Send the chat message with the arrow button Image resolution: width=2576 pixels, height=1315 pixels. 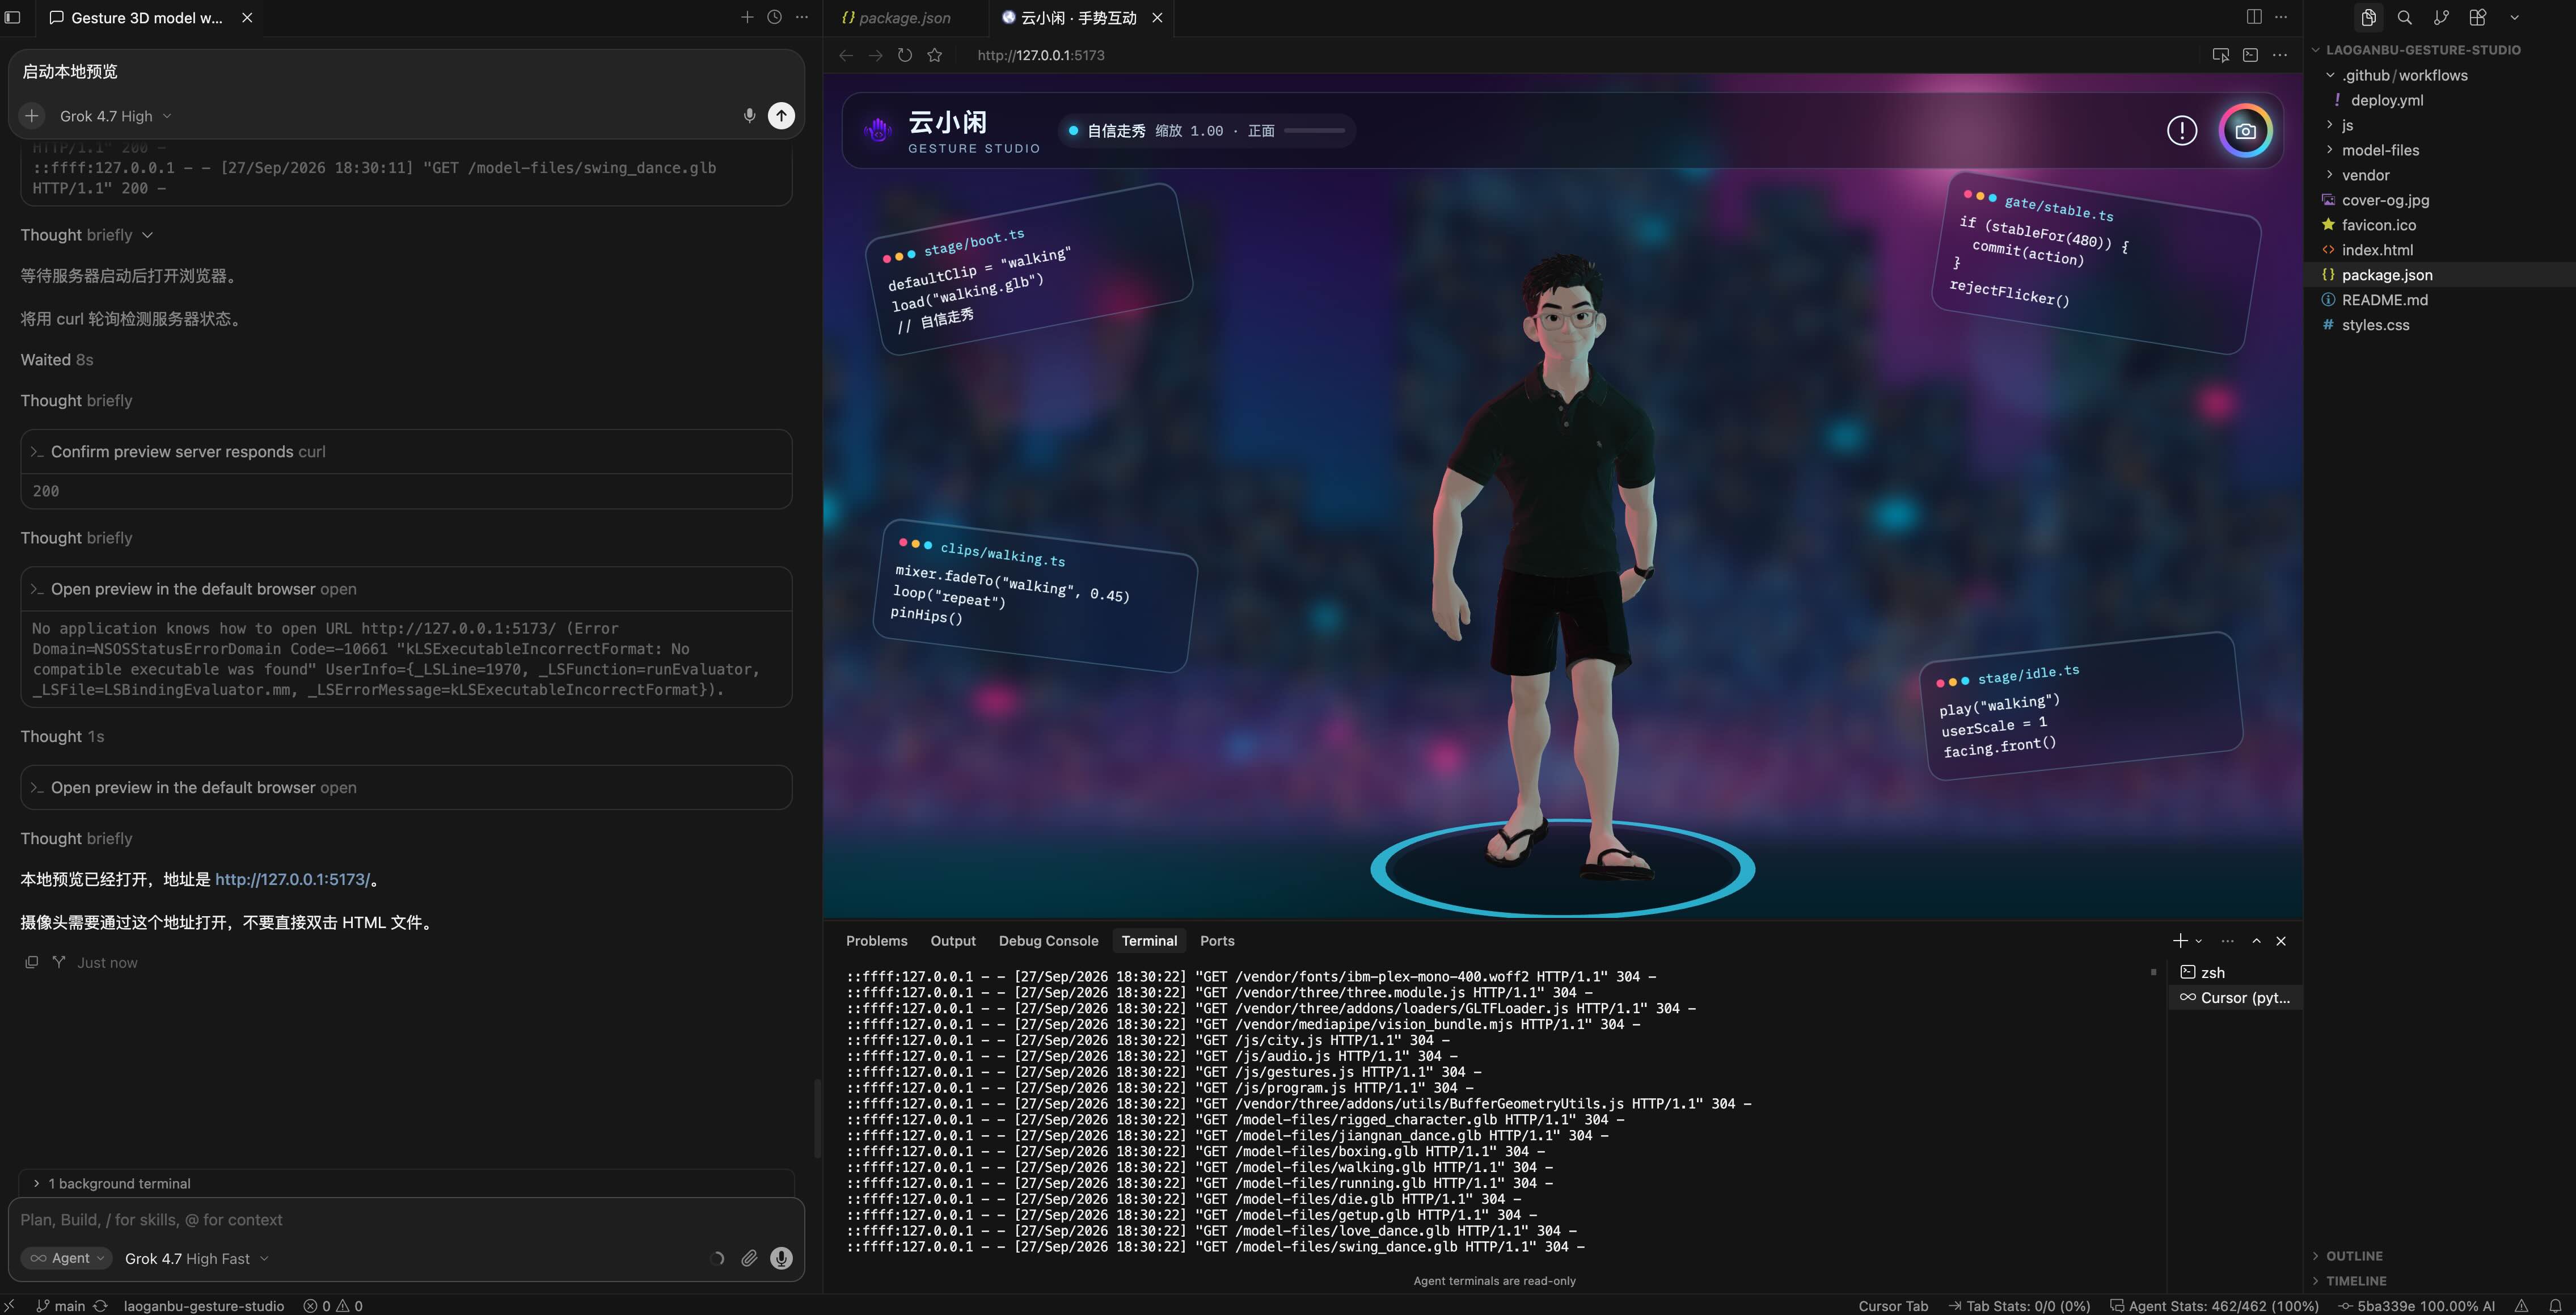pos(781,116)
